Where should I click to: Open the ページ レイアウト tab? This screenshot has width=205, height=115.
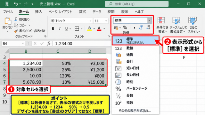60,11
